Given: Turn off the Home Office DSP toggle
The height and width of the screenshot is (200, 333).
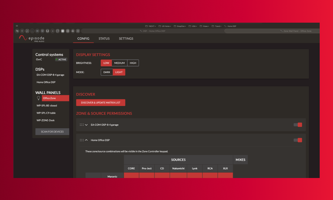Looking at the screenshot, I should [298, 140].
